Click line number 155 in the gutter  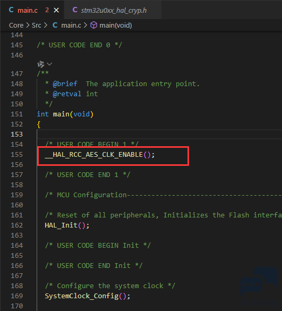[x=17, y=155]
